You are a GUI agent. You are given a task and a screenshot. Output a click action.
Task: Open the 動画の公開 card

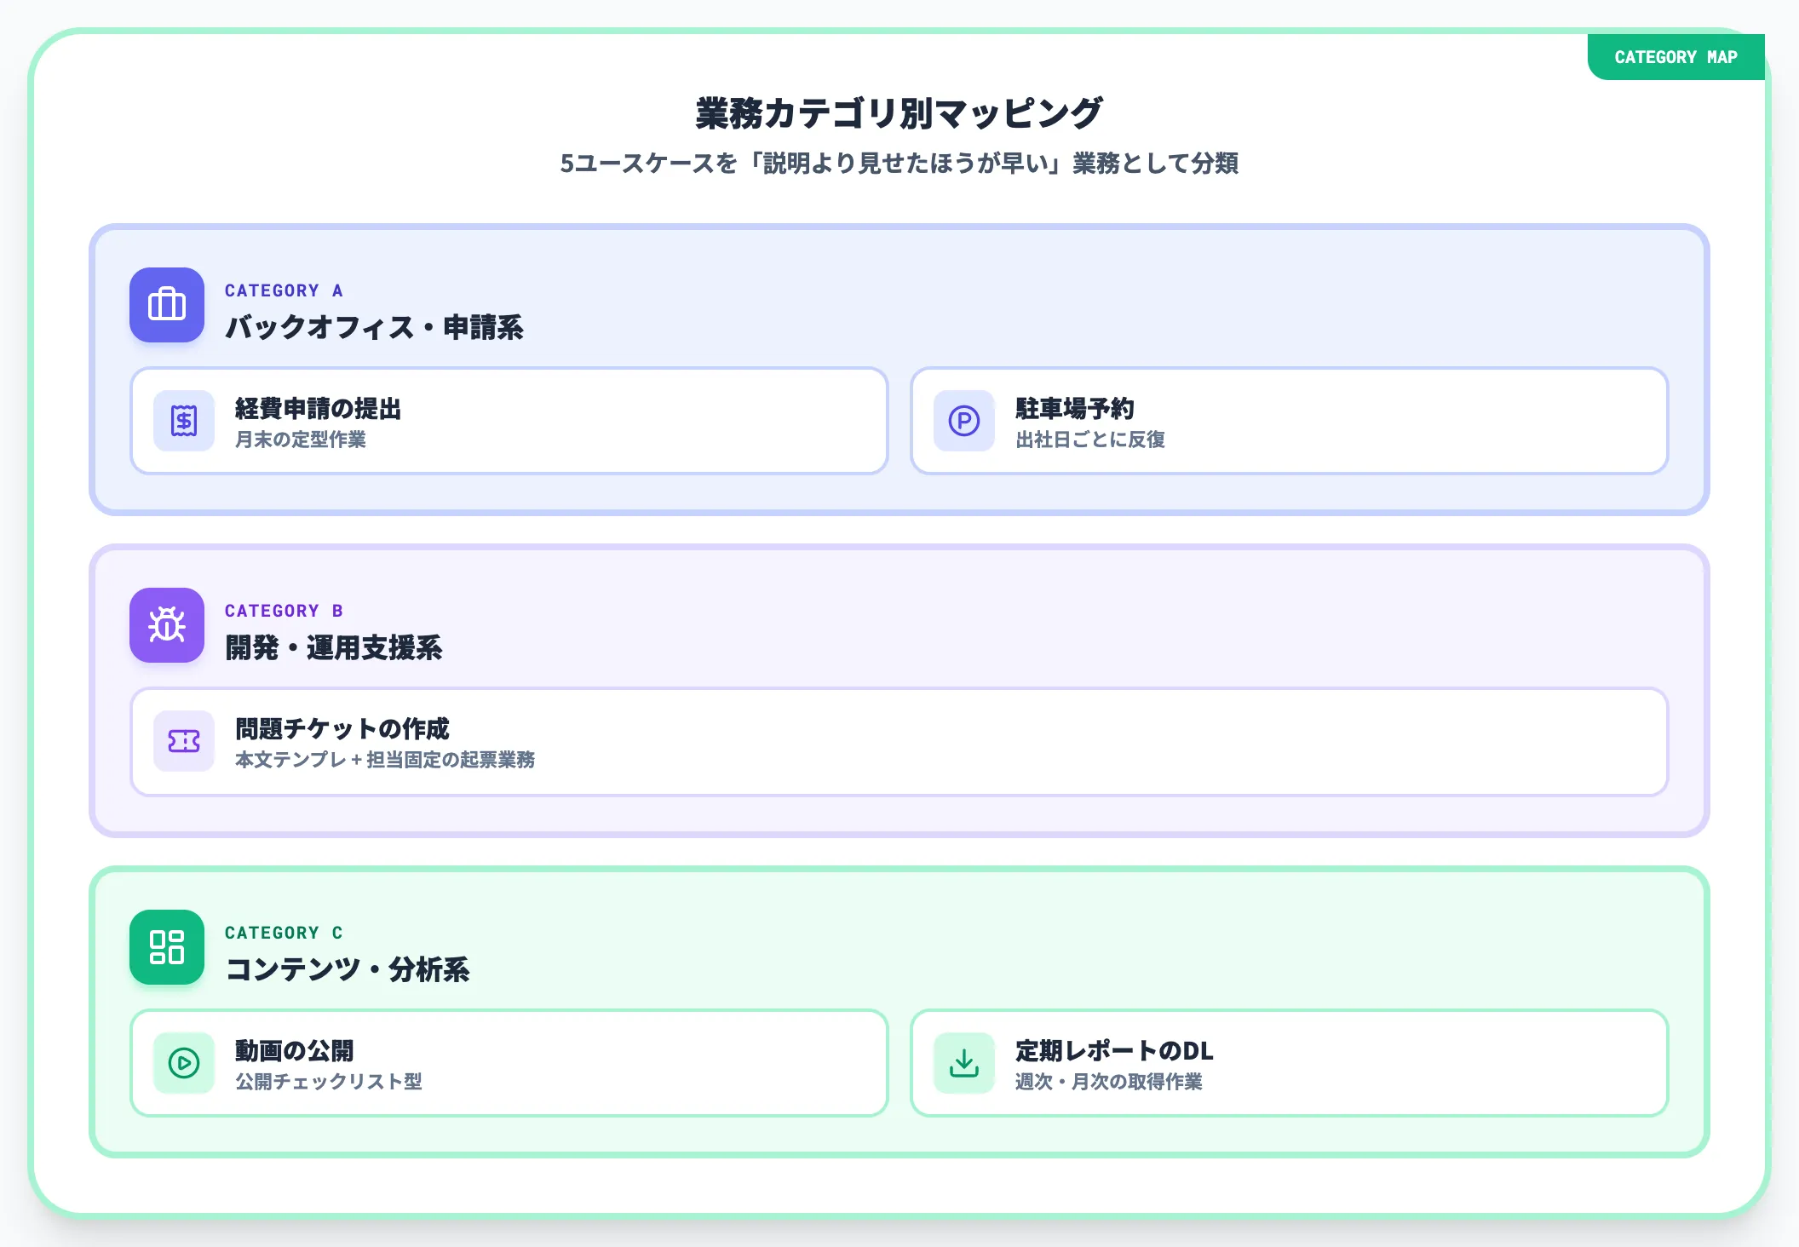[x=509, y=1063]
